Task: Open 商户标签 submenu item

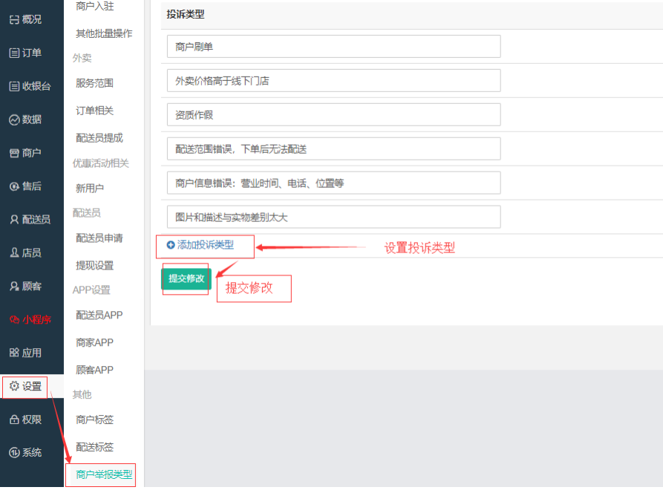Action: tap(95, 419)
